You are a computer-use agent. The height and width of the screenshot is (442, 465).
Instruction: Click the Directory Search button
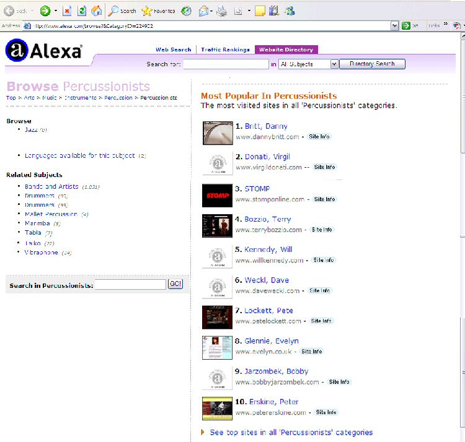tap(372, 64)
